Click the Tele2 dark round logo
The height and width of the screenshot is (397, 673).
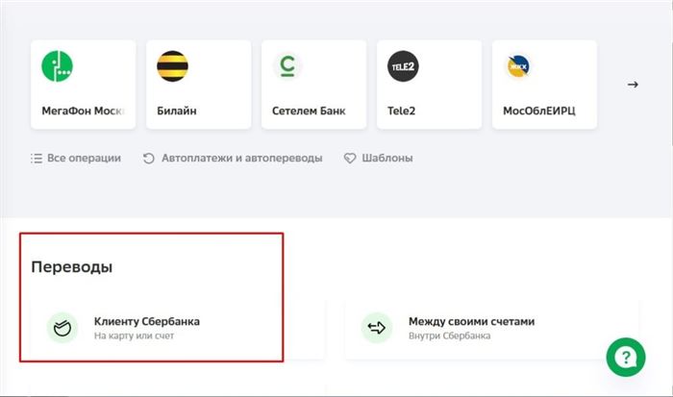pos(403,66)
